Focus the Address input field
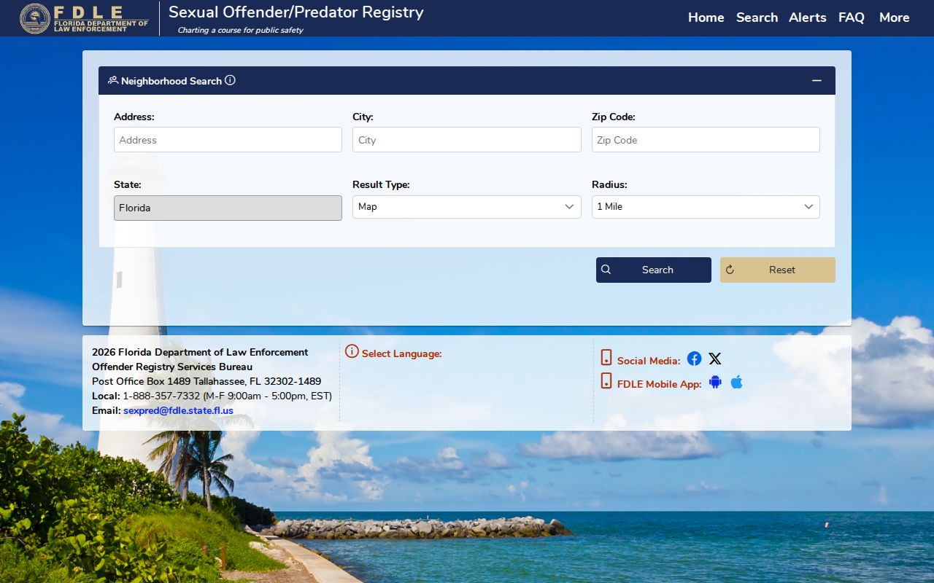The width and height of the screenshot is (934, 583). (228, 140)
